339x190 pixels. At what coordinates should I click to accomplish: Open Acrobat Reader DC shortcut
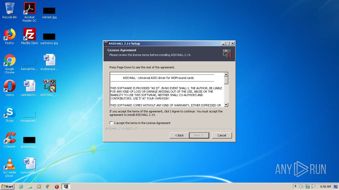(x=29, y=12)
